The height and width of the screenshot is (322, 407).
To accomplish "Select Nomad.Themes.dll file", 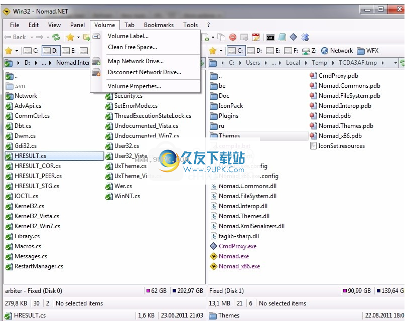I will click(240, 216).
